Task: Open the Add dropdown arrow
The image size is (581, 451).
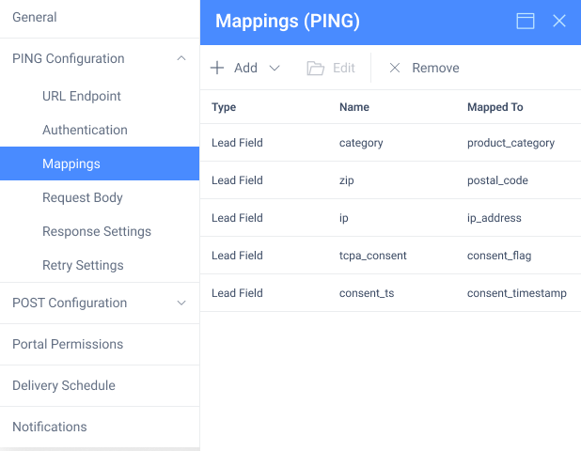Action: tap(275, 69)
